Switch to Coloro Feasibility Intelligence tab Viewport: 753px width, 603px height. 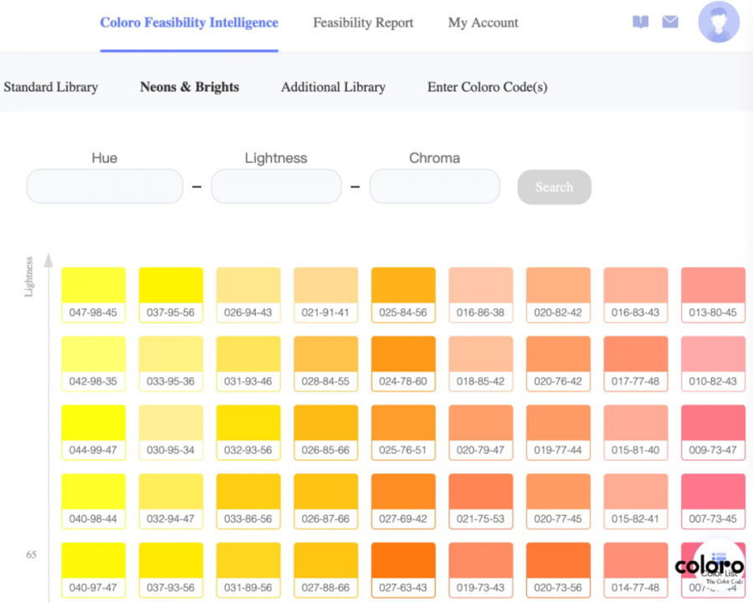[189, 23]
